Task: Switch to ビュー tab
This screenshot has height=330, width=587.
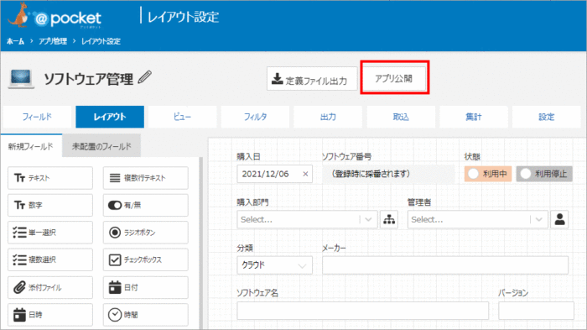Action: tap(182, 117)
